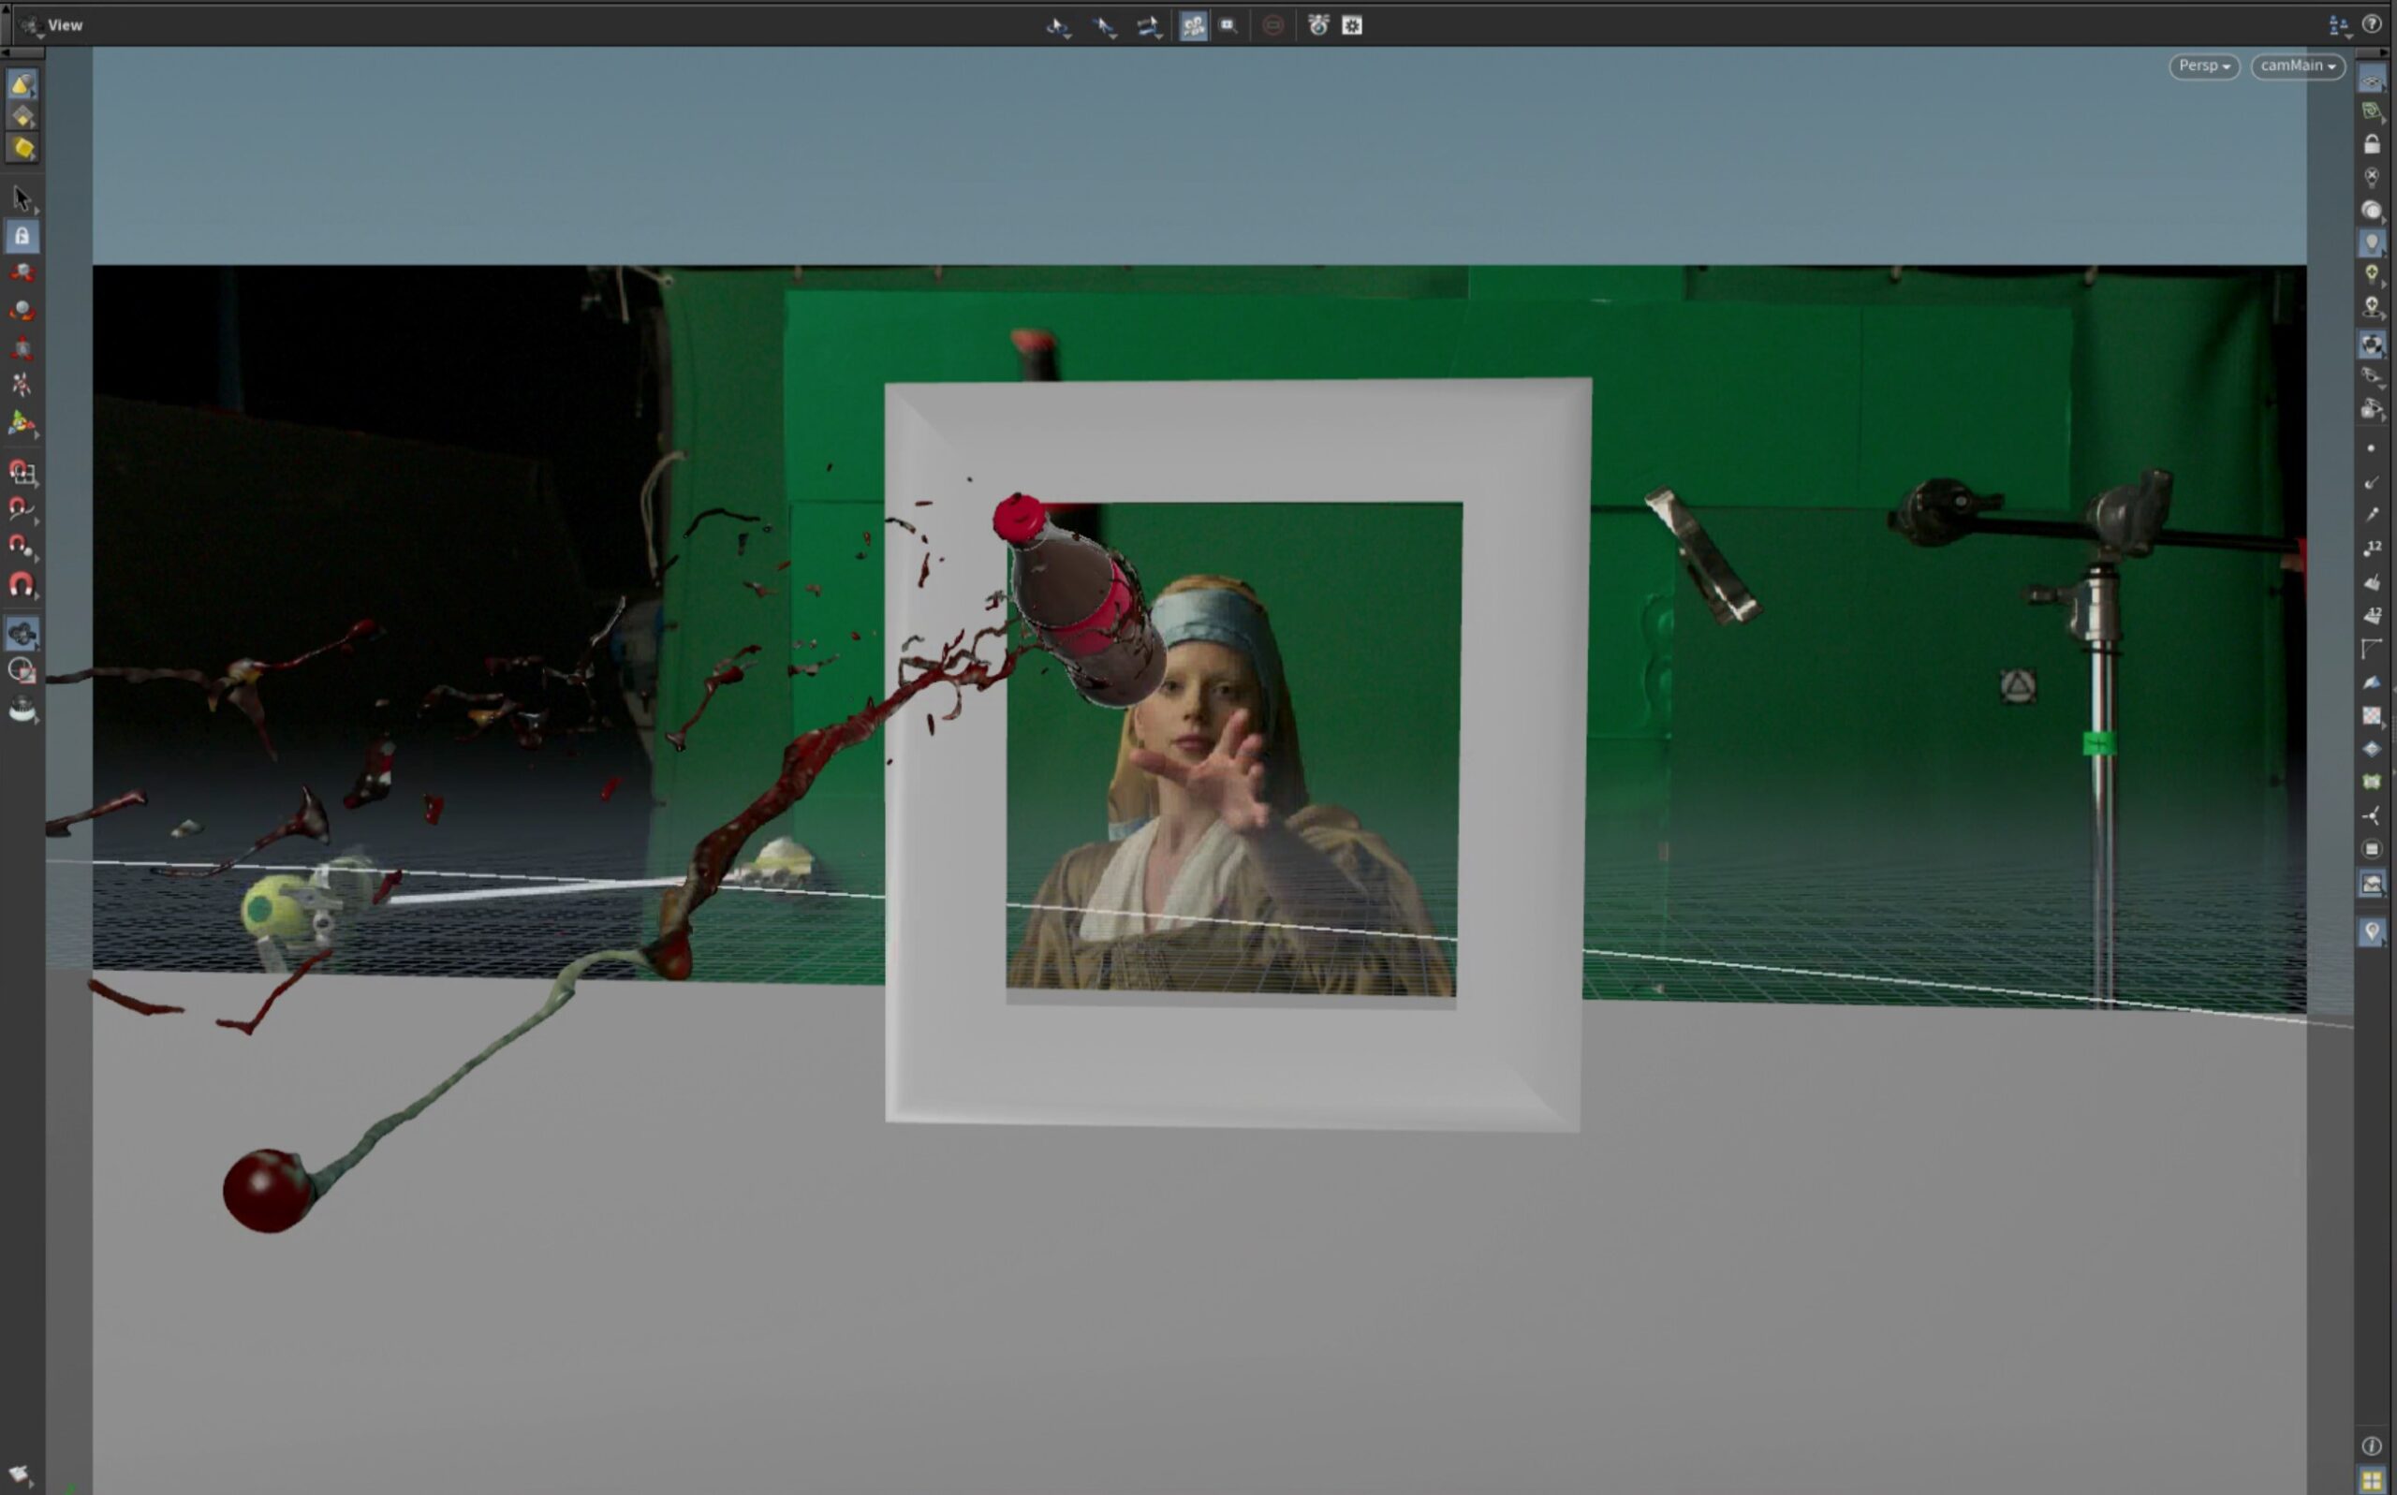The width and height of the screenshot is (2397, 1495).
Task: Activate the Rotate tool icon
Action: [22, 311]
